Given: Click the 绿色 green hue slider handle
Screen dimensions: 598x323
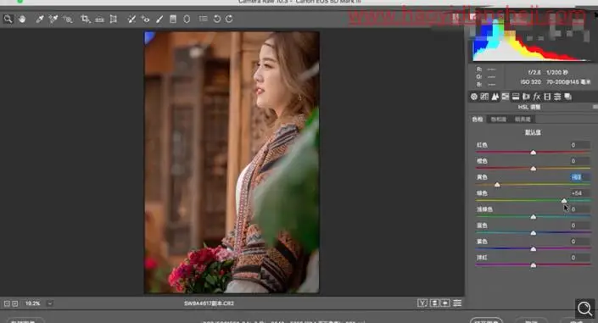Looking at the screenshot, I should pyautogui.click(x=564, y=201).
